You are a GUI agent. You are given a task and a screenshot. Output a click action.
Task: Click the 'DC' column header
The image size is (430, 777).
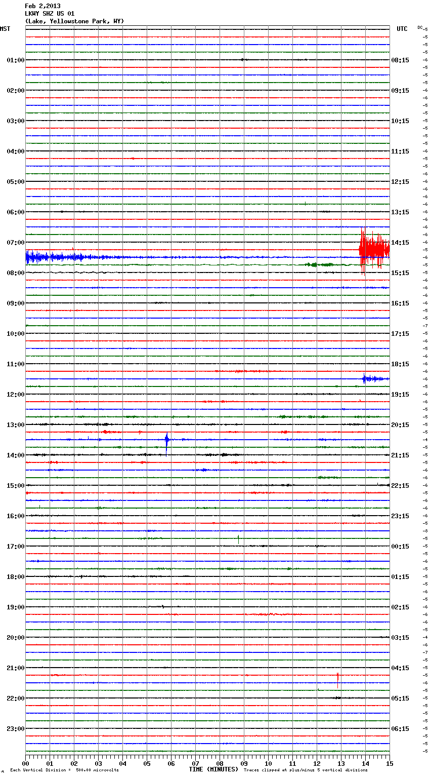[x=420, y=27]
